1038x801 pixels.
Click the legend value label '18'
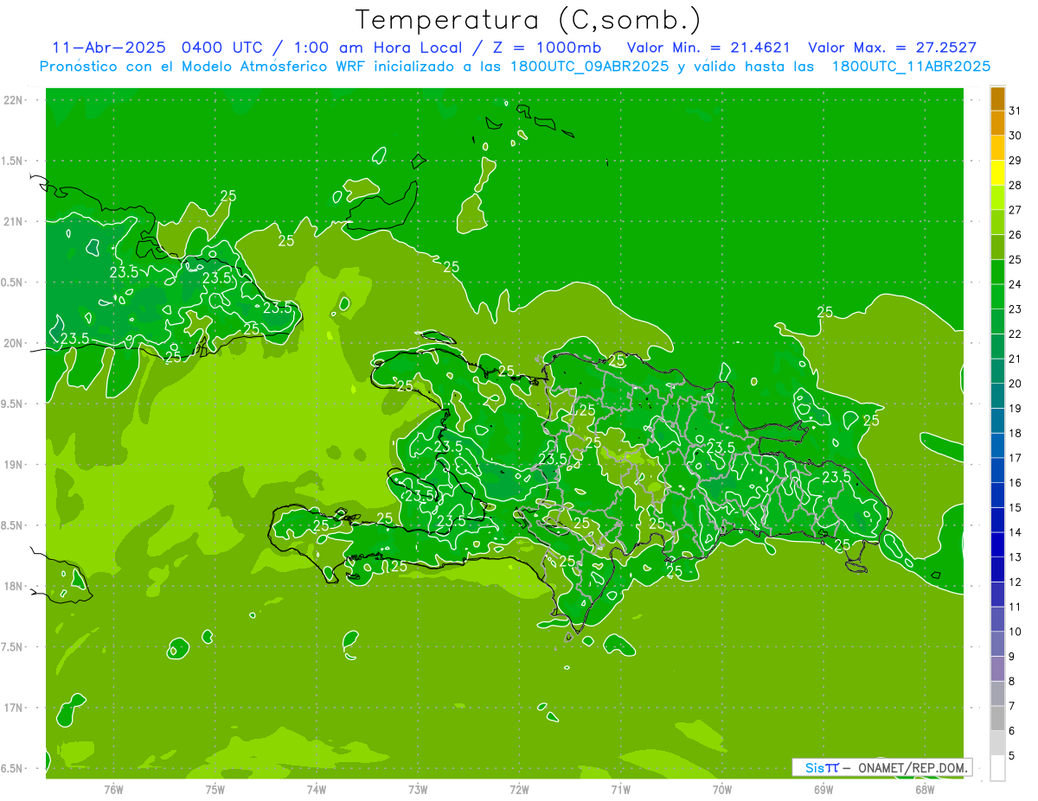tap(1016, 433)
